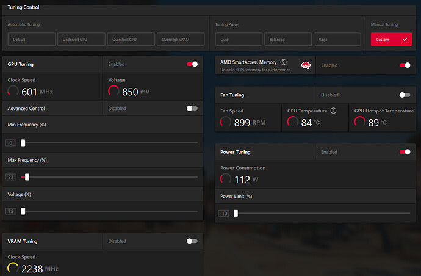
Task: Click the '2238' VRAM clock speed value
Action: tap(32, 269)
